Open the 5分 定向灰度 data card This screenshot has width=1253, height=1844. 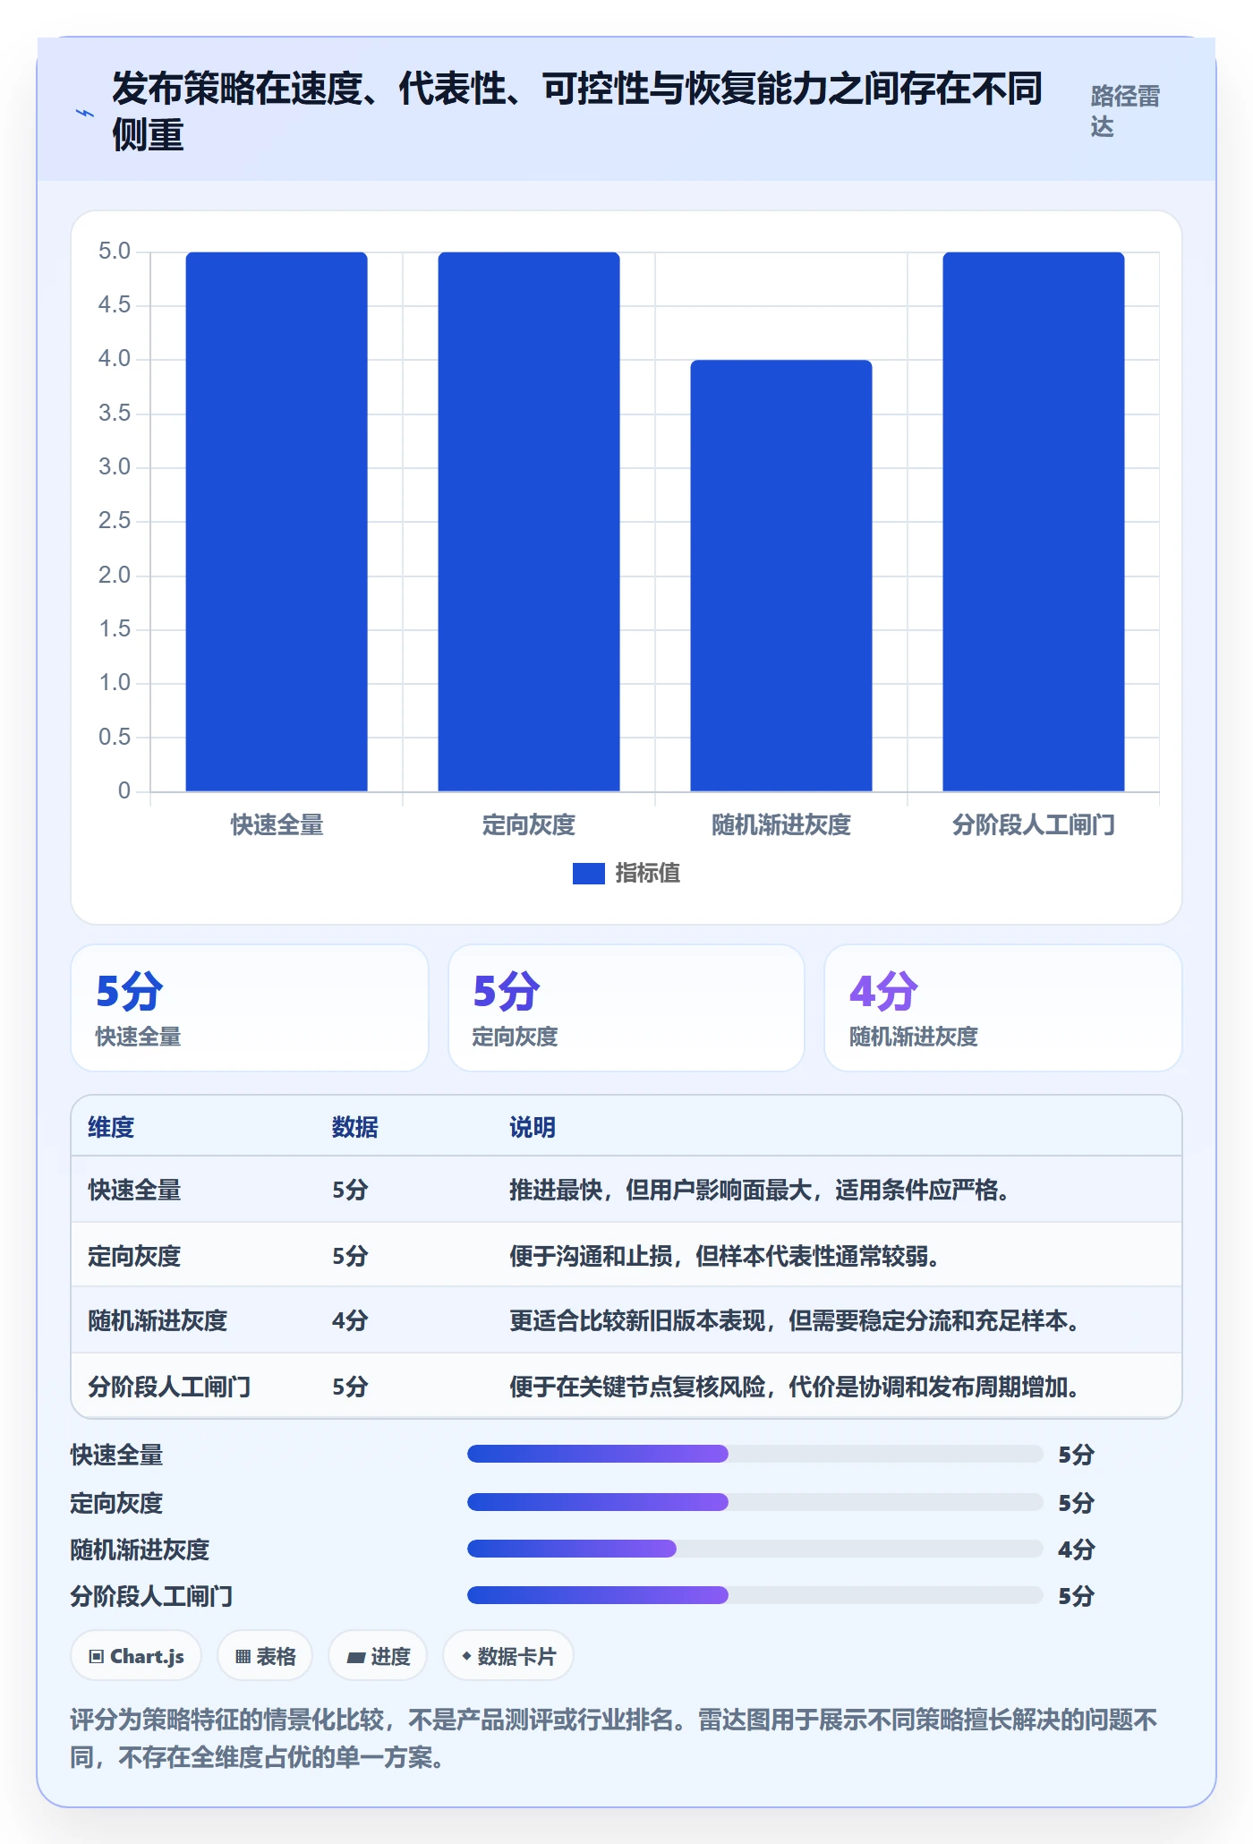tap(626, 1008)
